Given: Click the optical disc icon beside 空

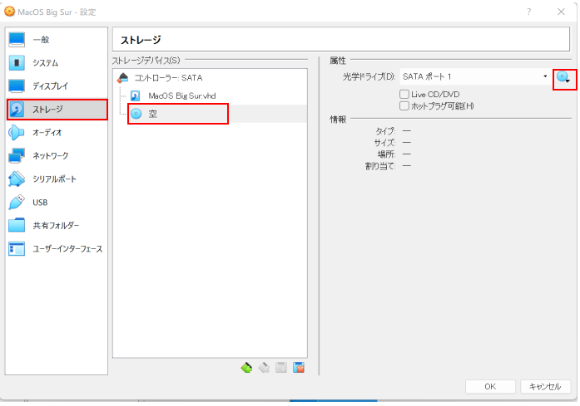Looking at the screenshot, I should point(136,114).
